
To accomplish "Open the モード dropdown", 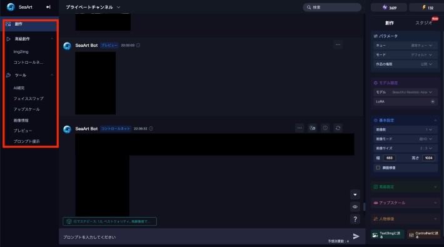I will click(x=405, y=54).
